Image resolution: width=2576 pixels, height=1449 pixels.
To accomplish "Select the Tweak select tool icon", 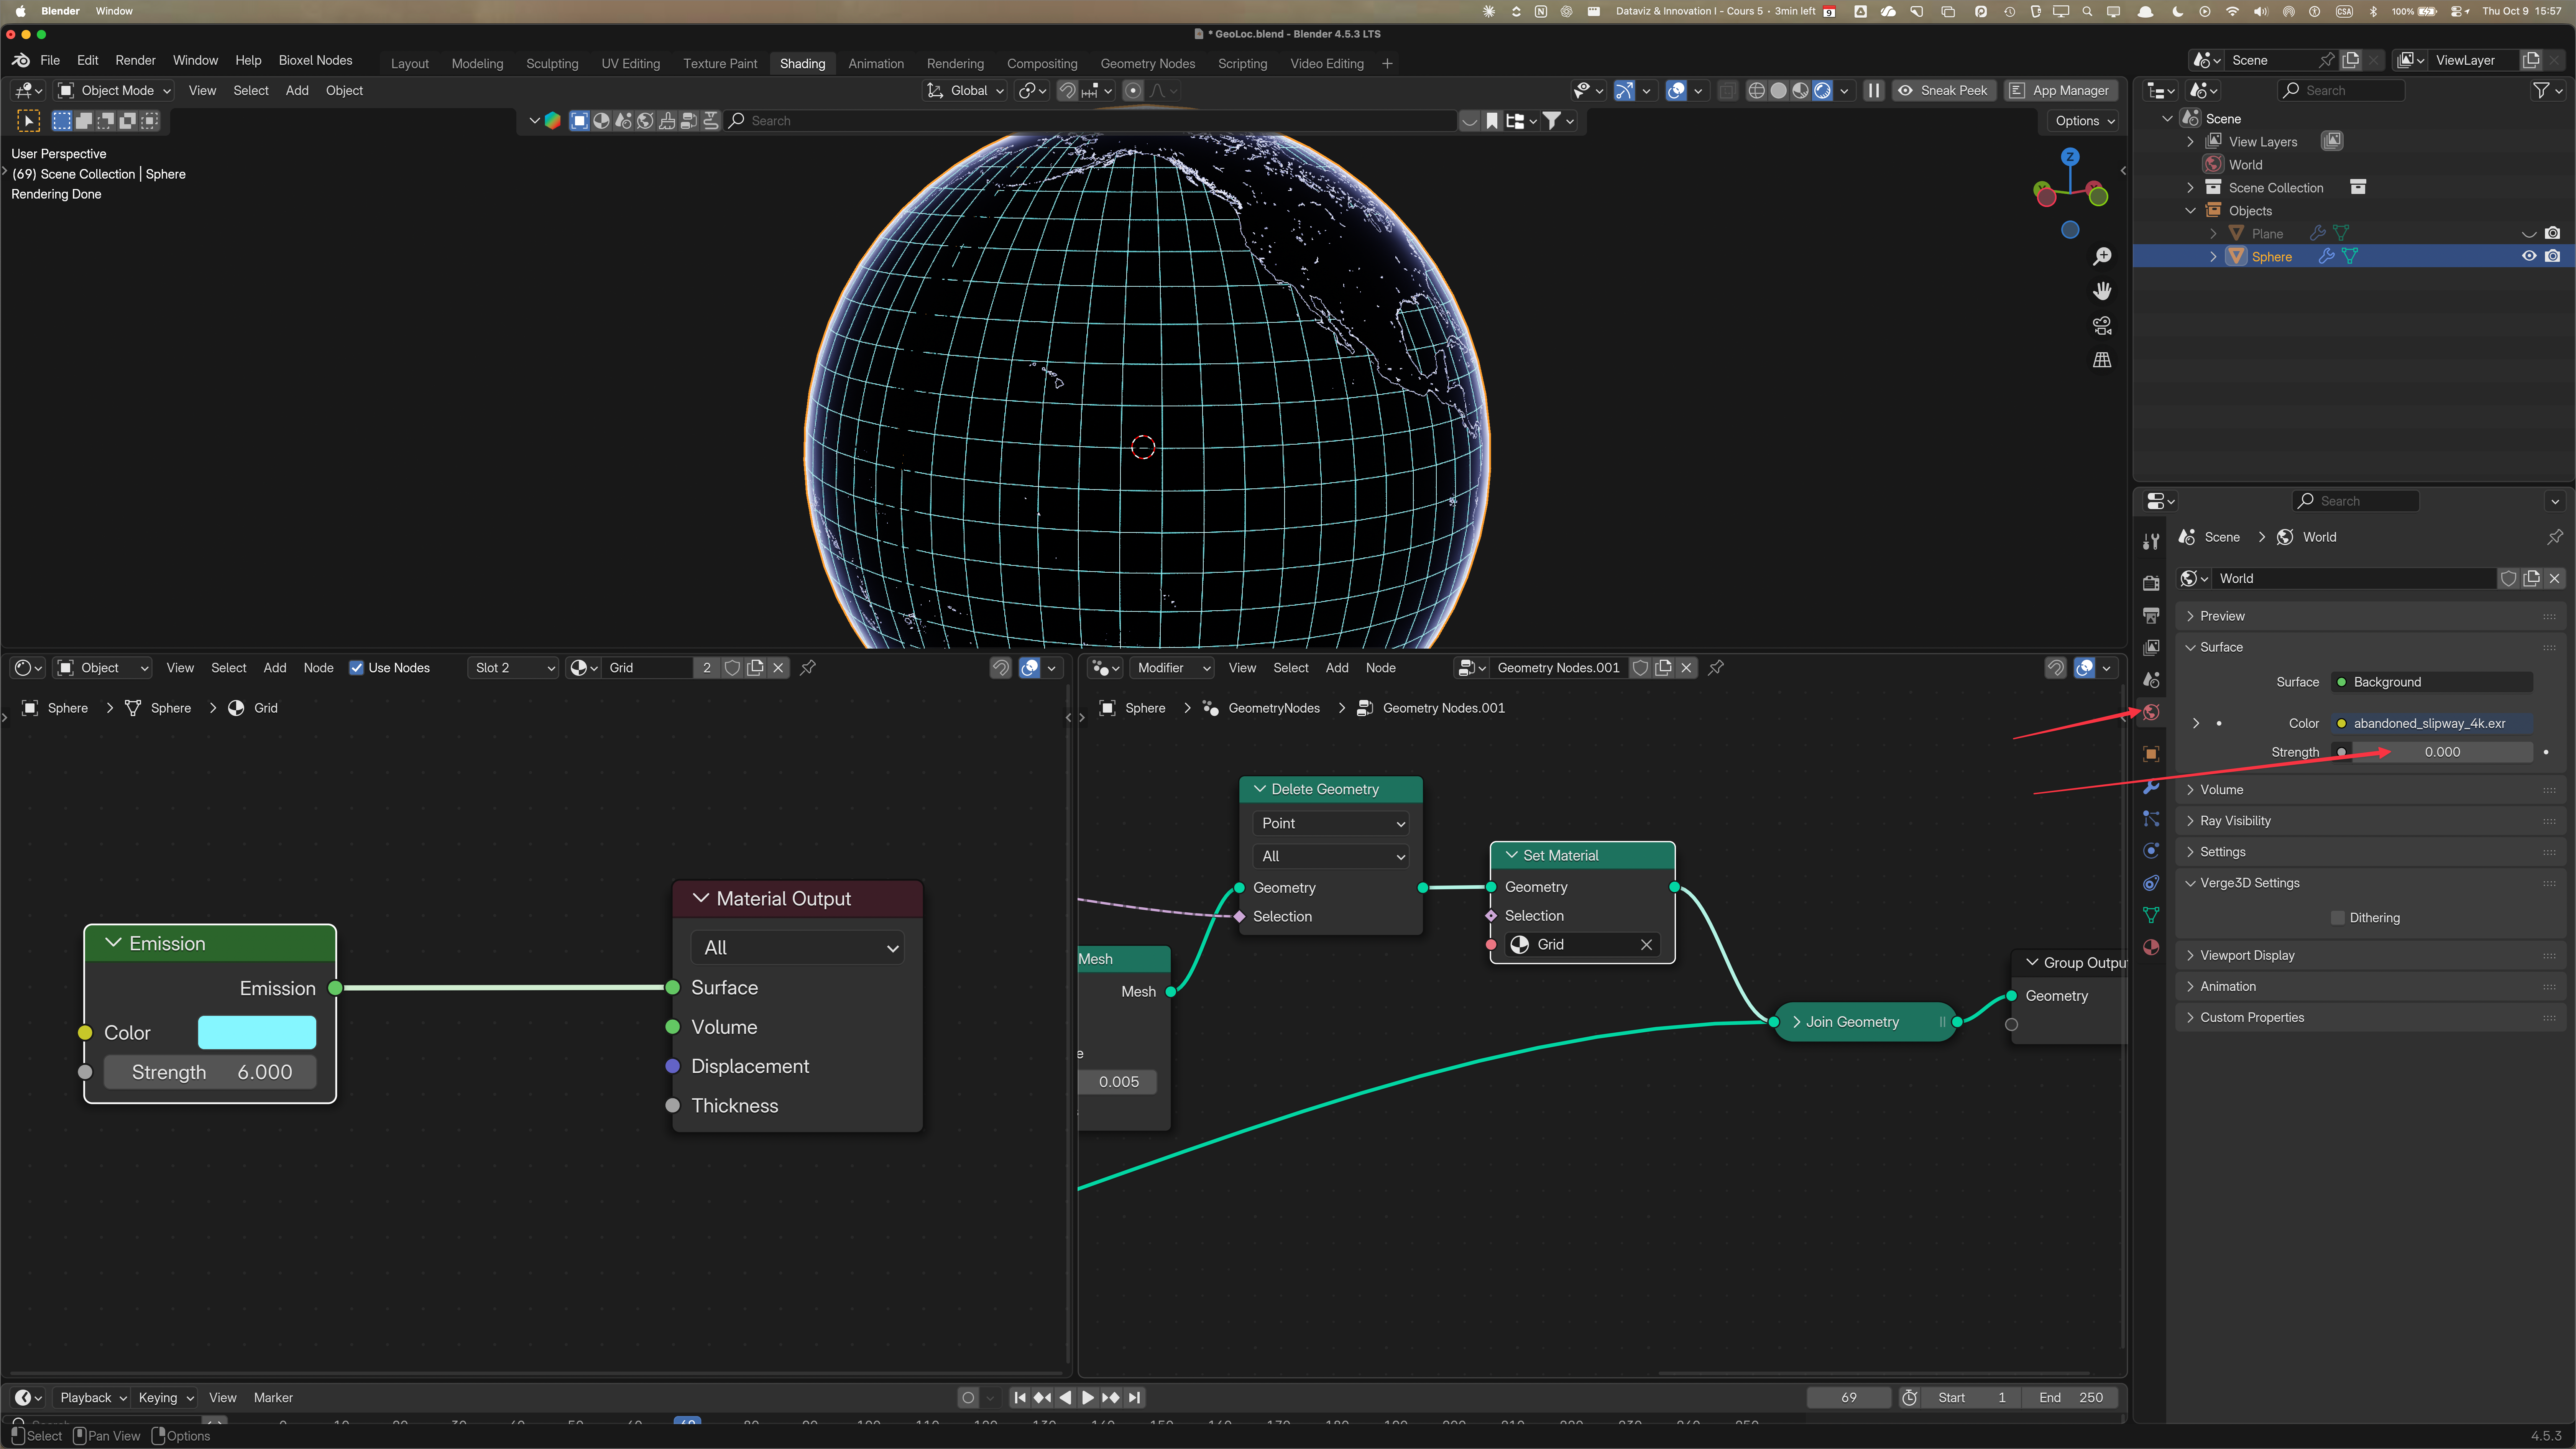I will click(x=29, y=121).
